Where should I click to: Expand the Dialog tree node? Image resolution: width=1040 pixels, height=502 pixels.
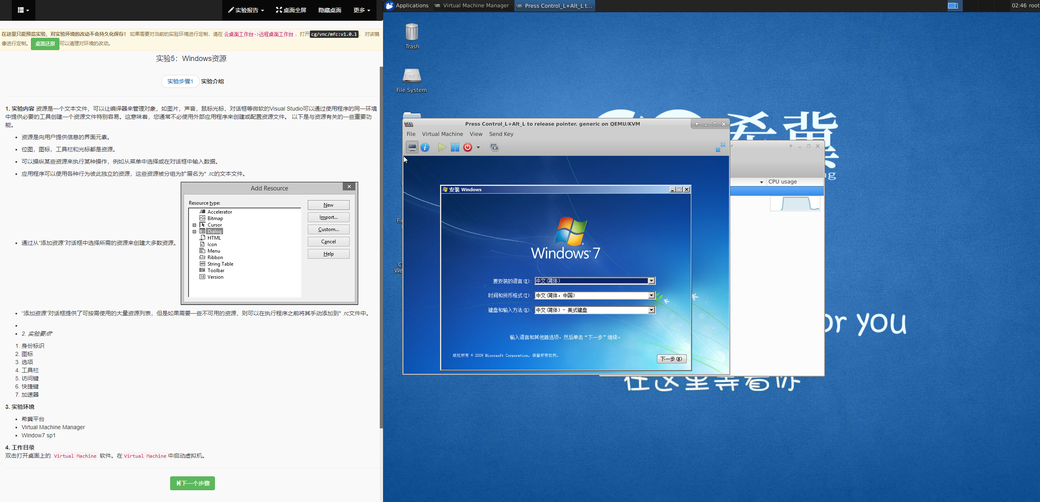point(194,231)
